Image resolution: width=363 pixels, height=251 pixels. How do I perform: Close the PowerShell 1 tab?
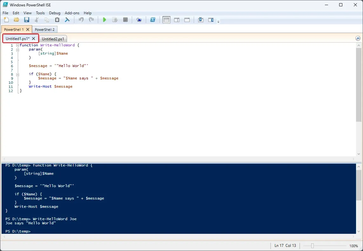click(28, 30)
